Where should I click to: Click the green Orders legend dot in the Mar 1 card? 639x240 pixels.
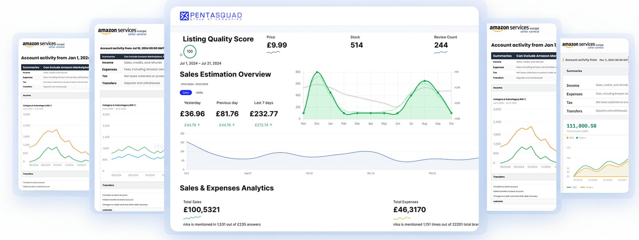pos(577,138)
